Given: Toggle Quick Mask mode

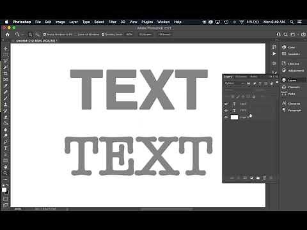Looking at the screenshot, I should pyautogui.click(x=6, y=199).
